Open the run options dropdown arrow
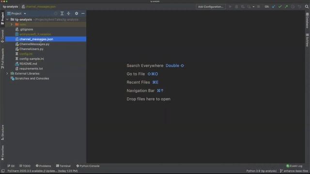 [253, 6]
